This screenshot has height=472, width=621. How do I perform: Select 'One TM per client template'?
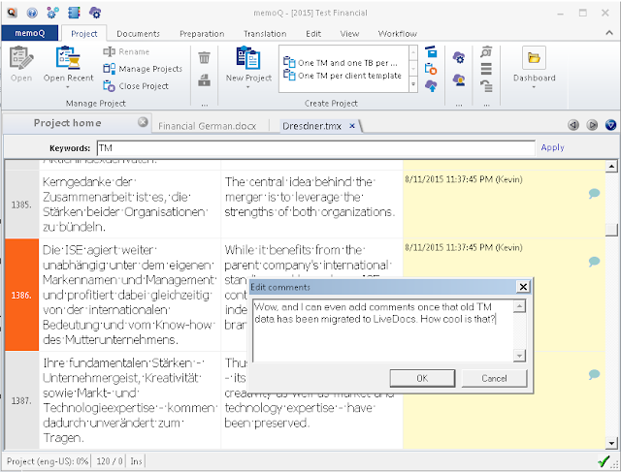click(x=343, y=76)
